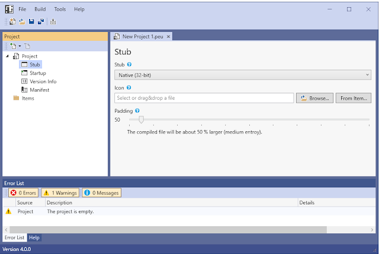Toggle the 0 Messages filter
The height and width of the screenshot is (254, 379).
(101, 193)
